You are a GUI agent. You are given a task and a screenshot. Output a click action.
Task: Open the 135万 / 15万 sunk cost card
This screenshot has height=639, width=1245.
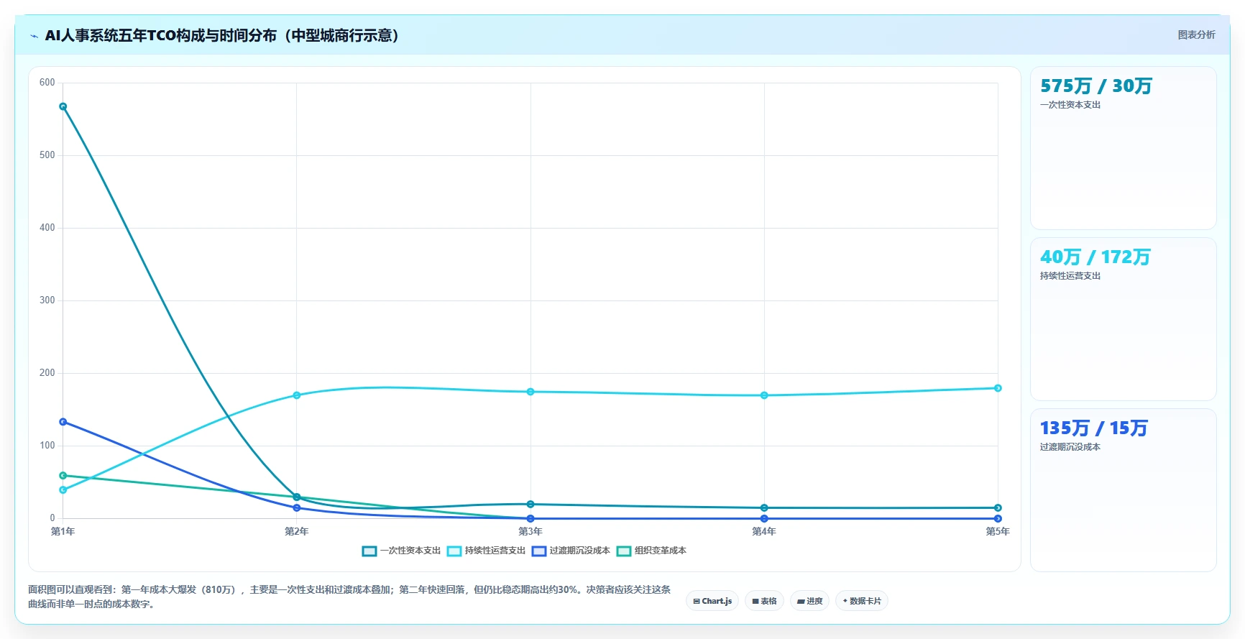1123,490
